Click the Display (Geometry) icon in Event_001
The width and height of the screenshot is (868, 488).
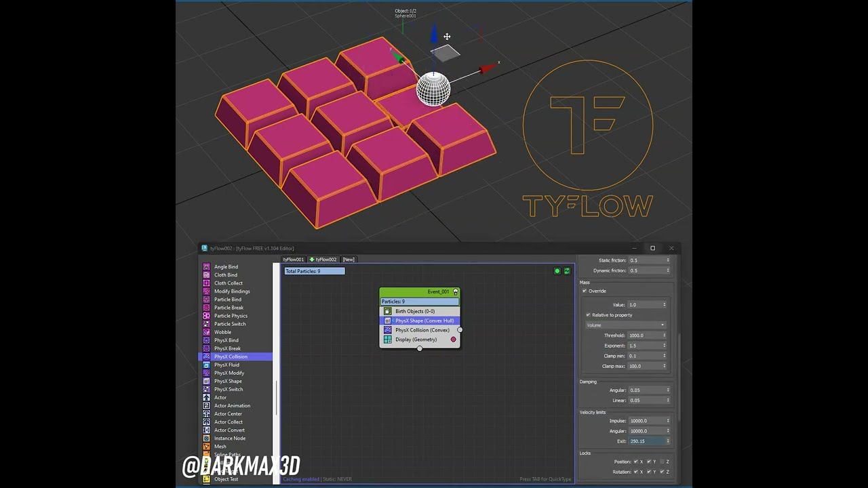(x=388, y=340)
